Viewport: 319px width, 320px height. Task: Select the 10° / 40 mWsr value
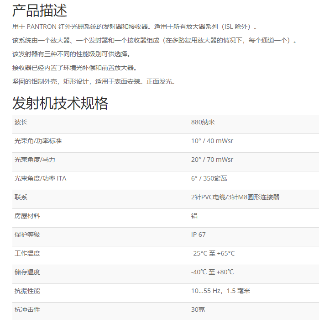coord(212,141)
